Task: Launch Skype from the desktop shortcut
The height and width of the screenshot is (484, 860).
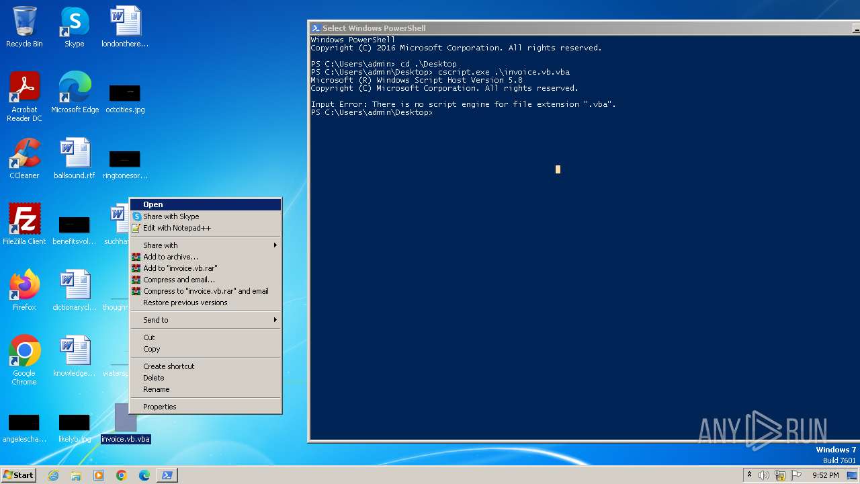Action: (x=75, y=27)
